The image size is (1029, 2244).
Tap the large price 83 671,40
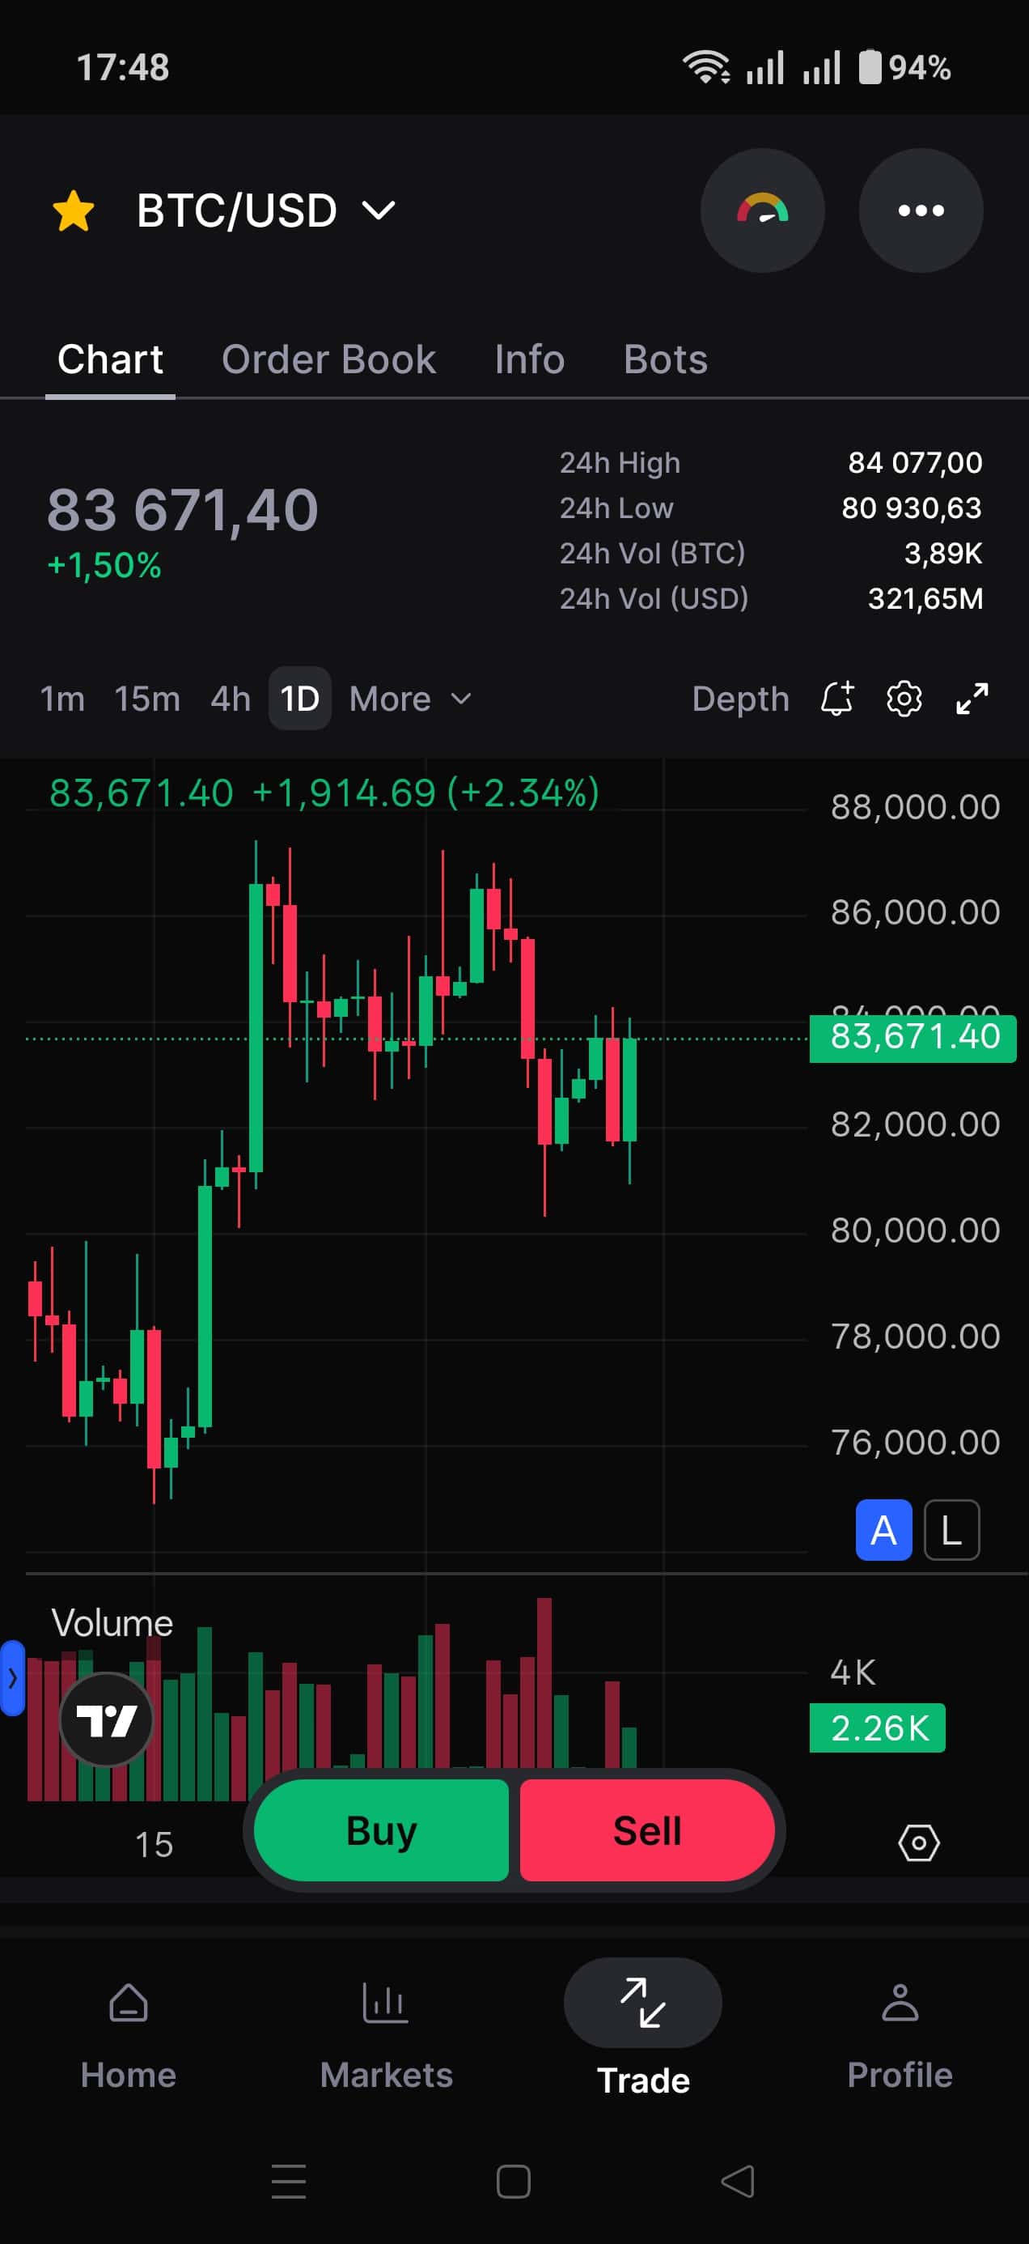click(183, 510)
